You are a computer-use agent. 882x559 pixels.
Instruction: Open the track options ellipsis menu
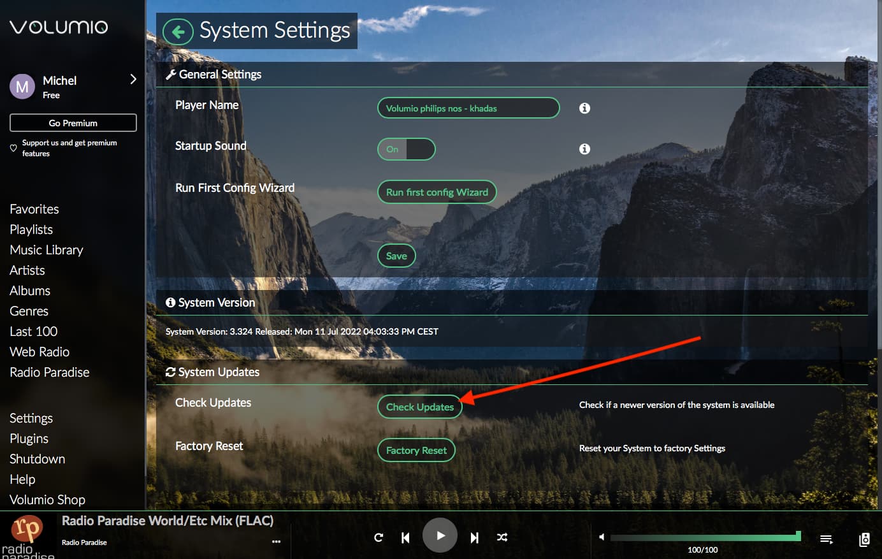click(276, 542)
